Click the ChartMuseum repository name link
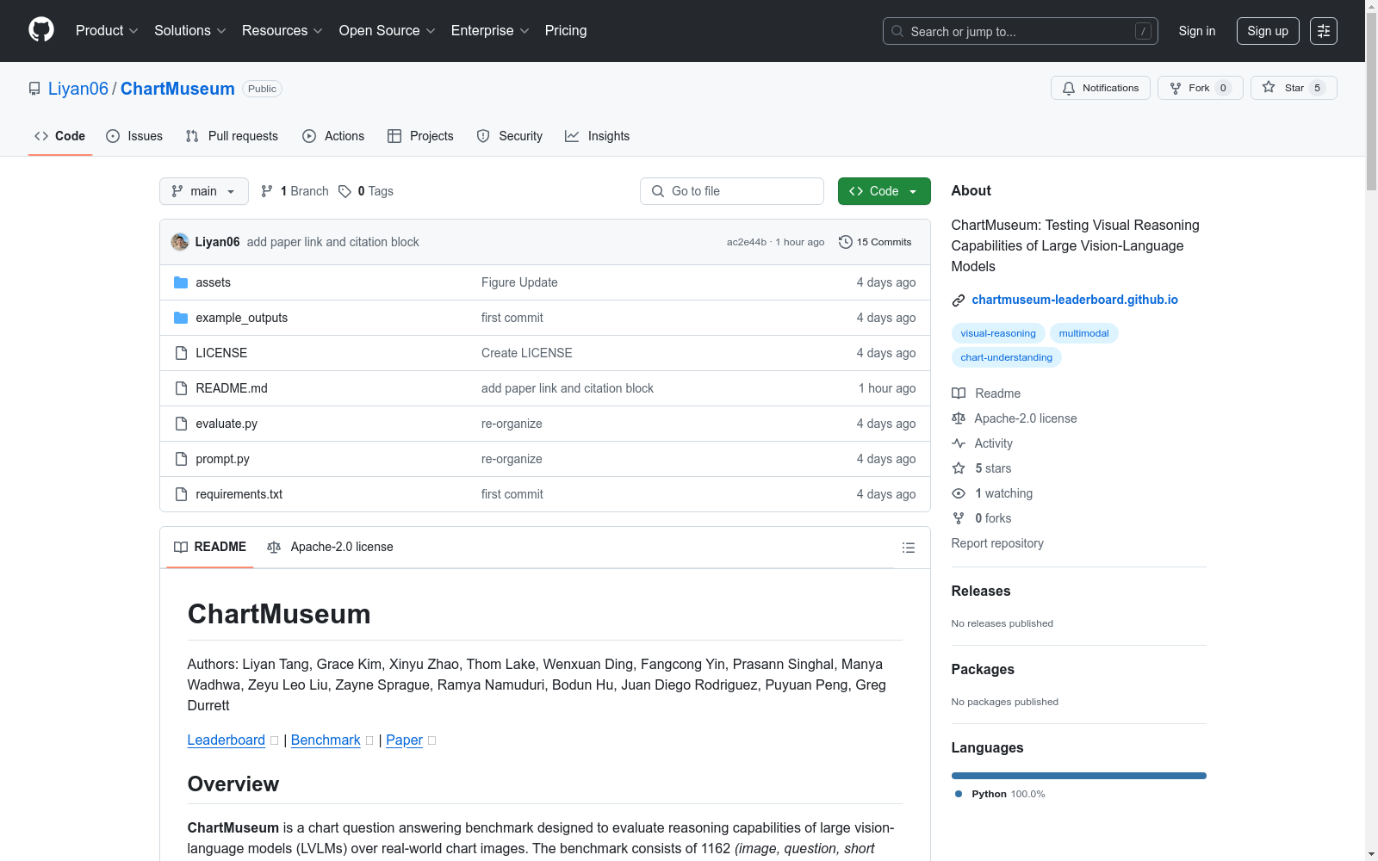The image size is (1378, 861). 177,89
